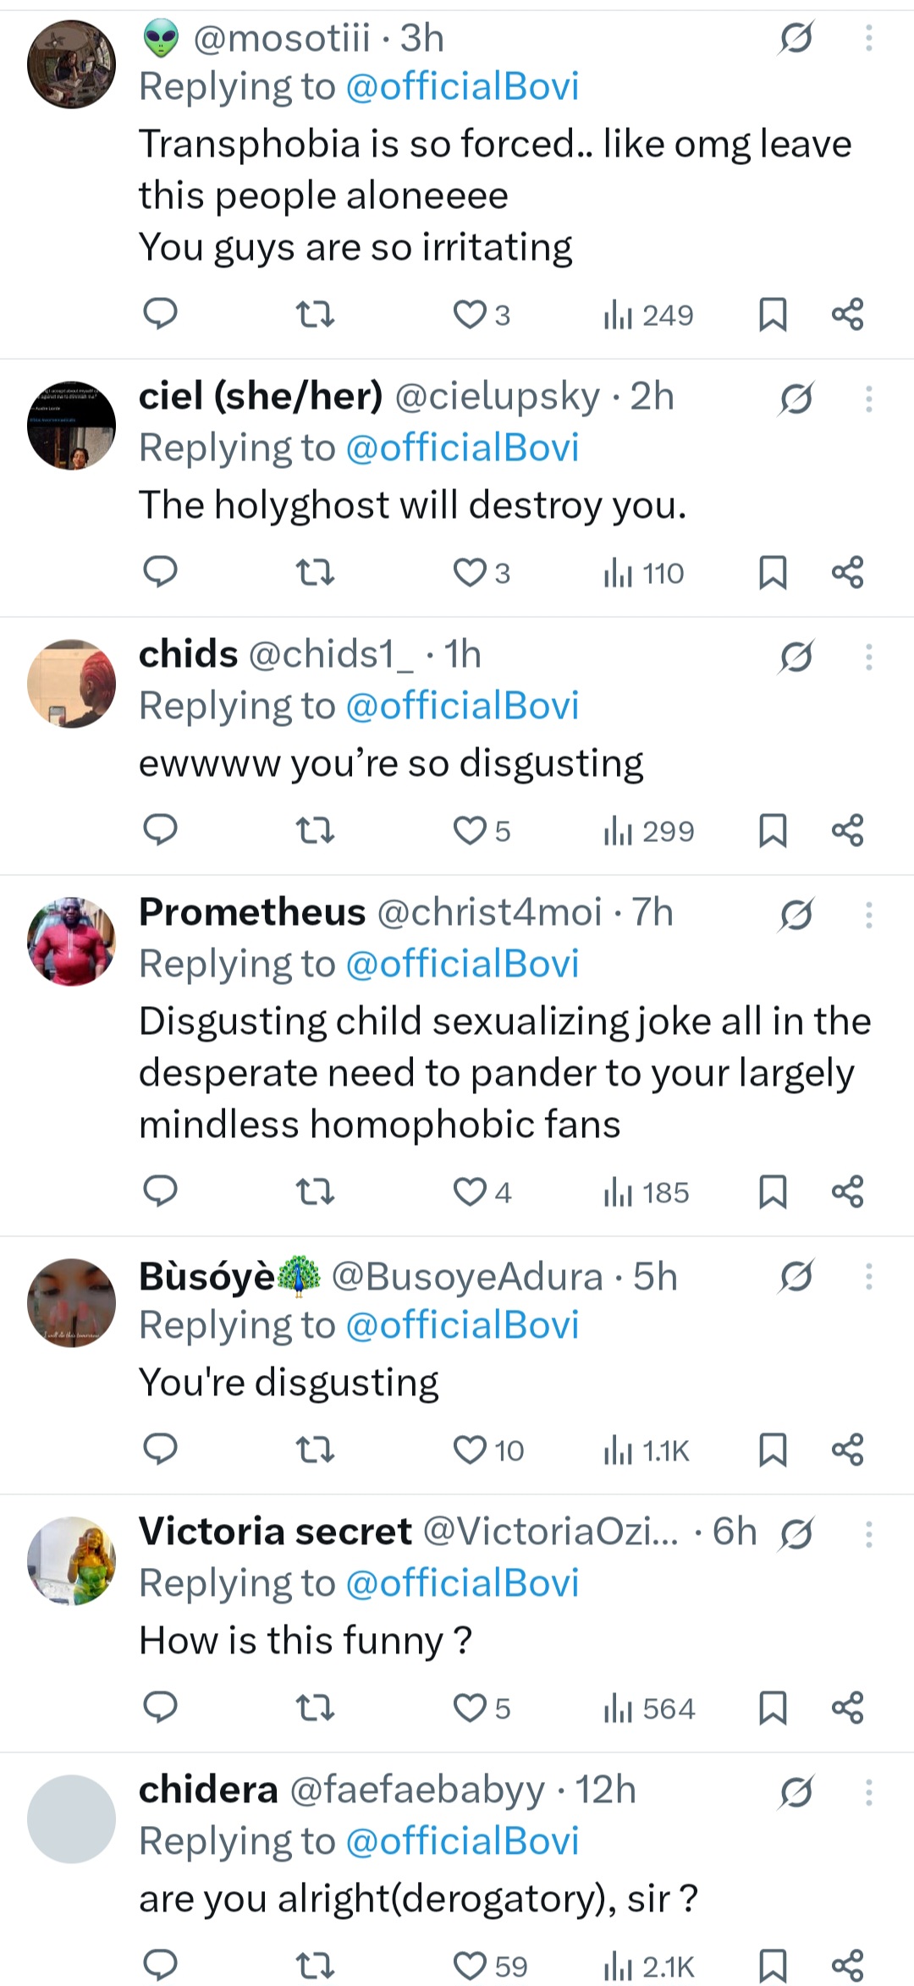
Task: Retweet ciel (she/her)'s reply
Action: [315, 573]
